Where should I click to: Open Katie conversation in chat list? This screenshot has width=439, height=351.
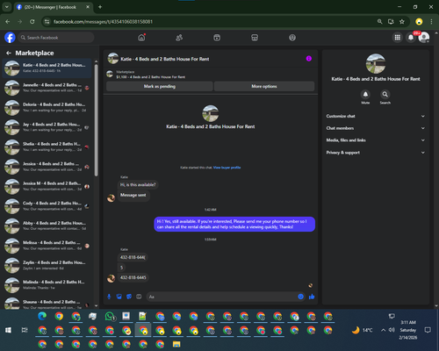coord(47,68)
